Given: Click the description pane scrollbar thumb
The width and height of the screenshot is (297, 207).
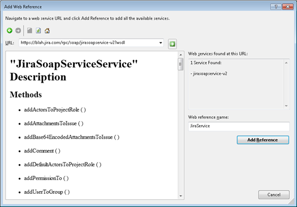Looking at the screenshot, I should pyautogui.click(x=180, y=64).
